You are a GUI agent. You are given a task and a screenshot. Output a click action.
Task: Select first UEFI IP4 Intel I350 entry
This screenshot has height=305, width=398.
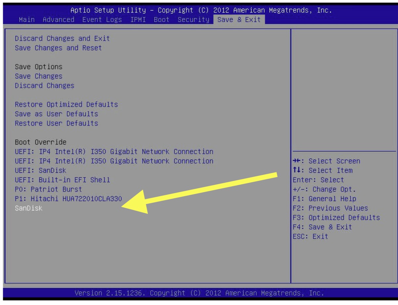click(114, 152)
